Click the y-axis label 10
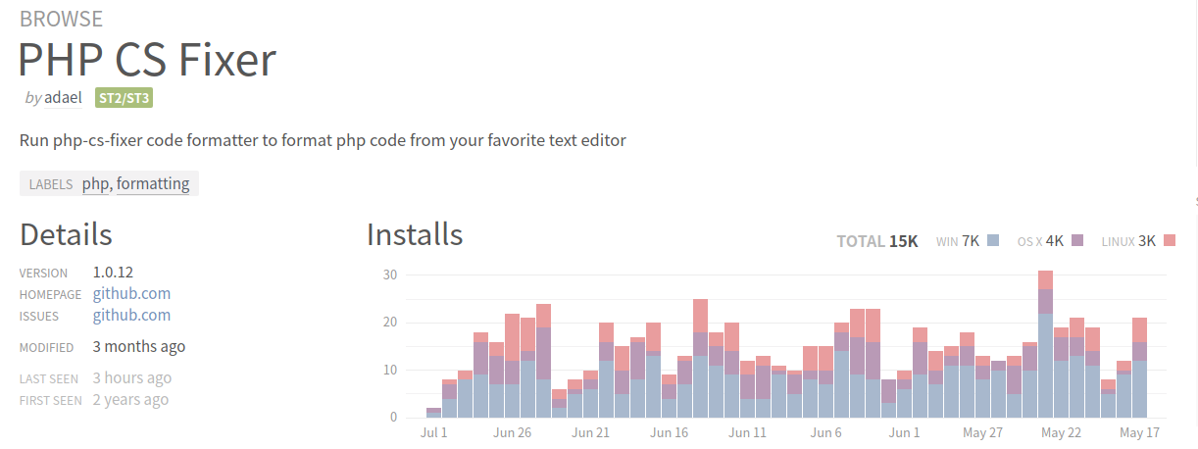 390,370
